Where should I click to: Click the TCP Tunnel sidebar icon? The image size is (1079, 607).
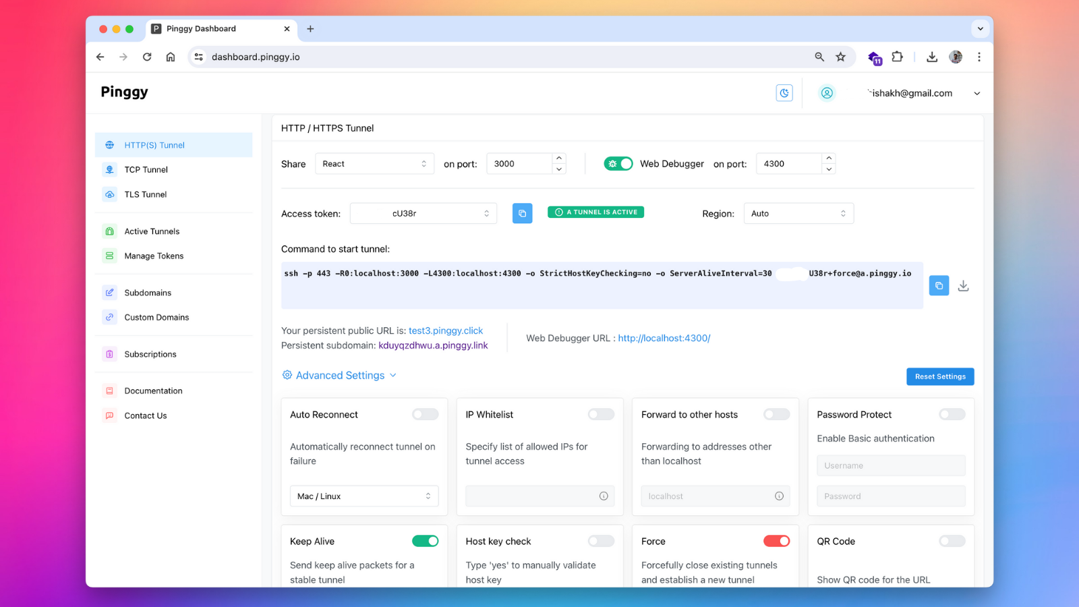click(109, 169)
